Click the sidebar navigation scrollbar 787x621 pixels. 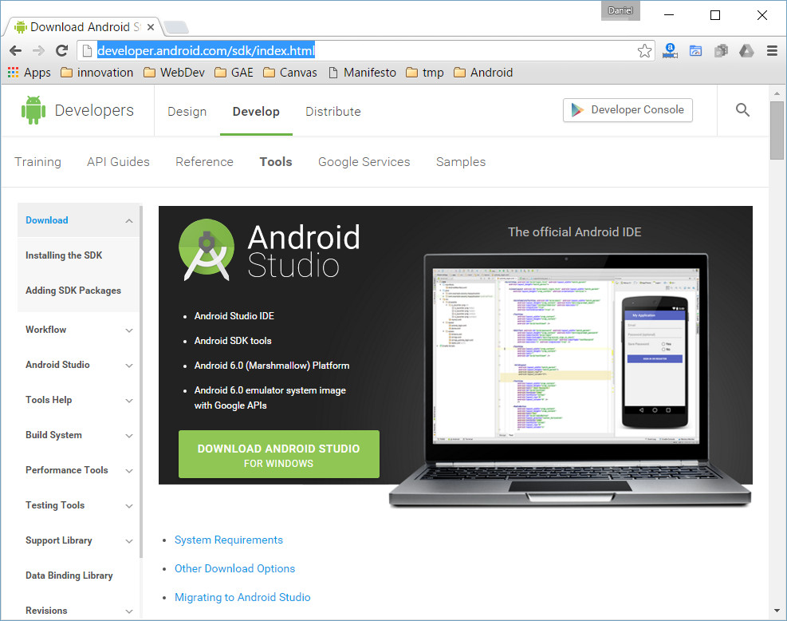141,382
